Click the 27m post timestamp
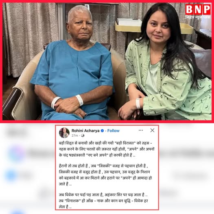Image resolution: width=214 pixels, height=214 pixels. click(74, 135)
